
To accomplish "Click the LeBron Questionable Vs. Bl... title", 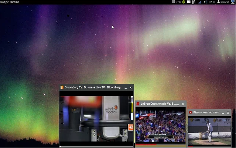I will [159, 104].
